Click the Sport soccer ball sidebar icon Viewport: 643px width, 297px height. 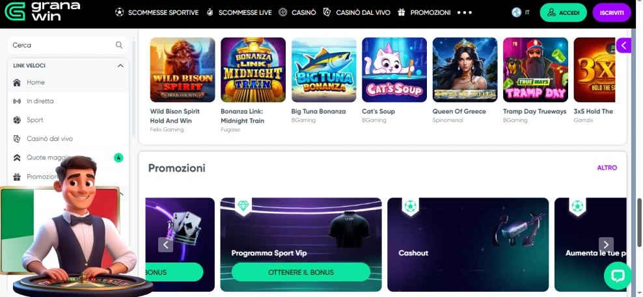pos(17,120)
